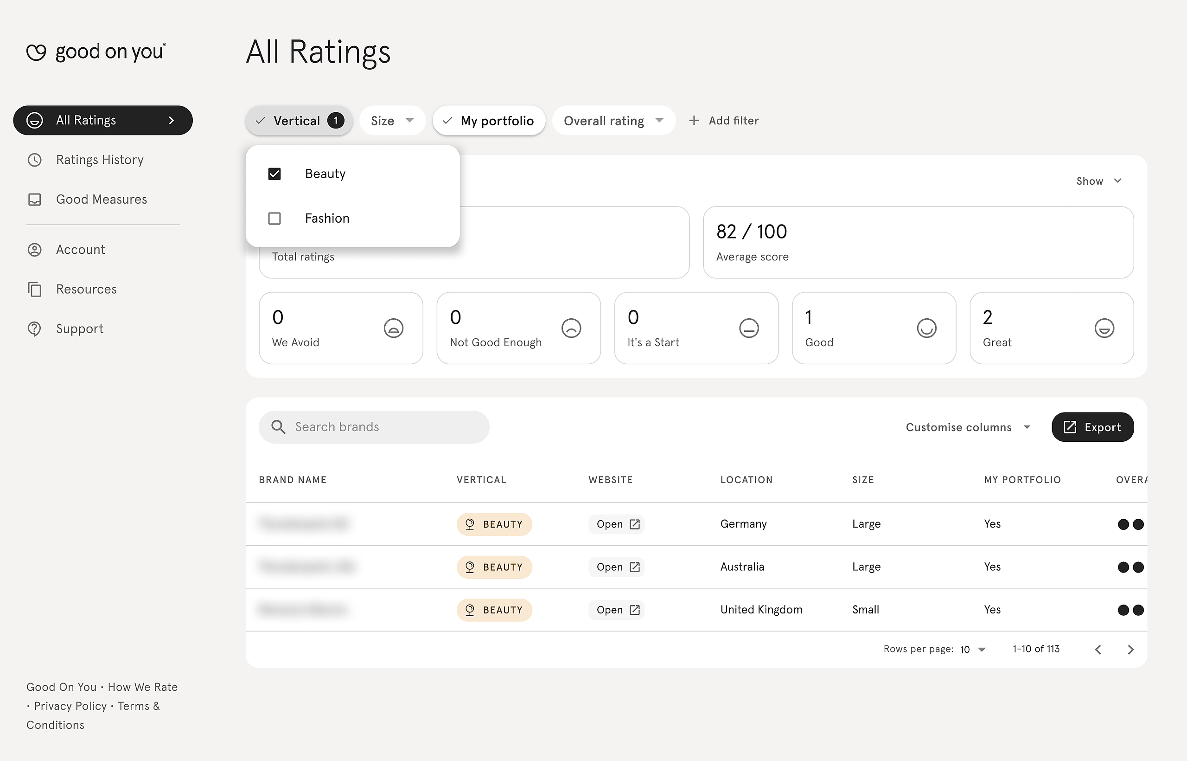1187x761 pixels.
Task: Click the We Avoid sad face icon
Action: click(394, 328)
